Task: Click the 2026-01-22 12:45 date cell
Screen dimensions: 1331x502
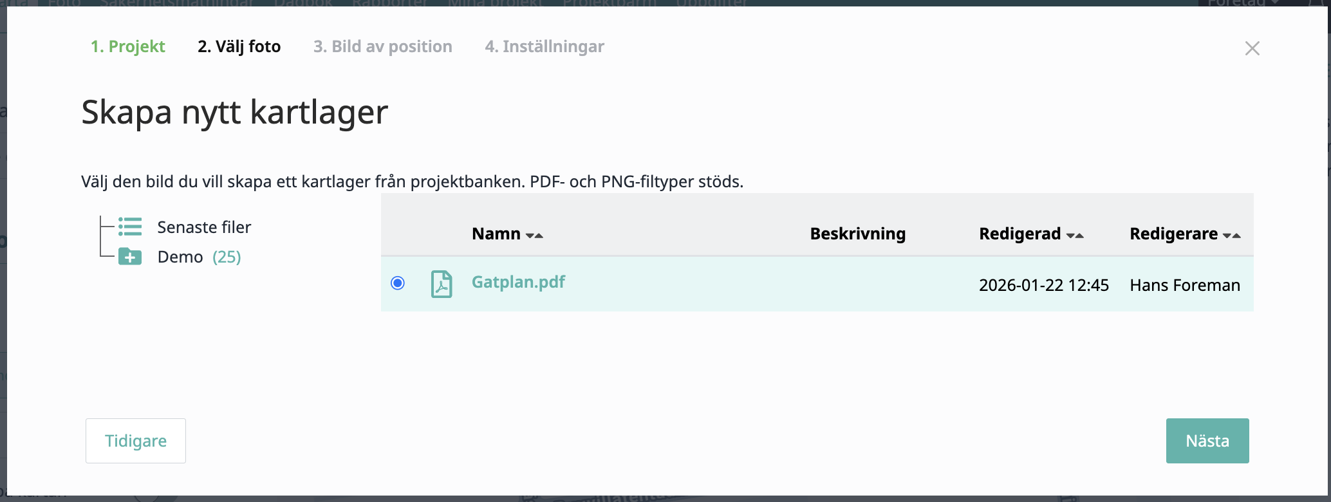Action: click(x=1043, y=285)
